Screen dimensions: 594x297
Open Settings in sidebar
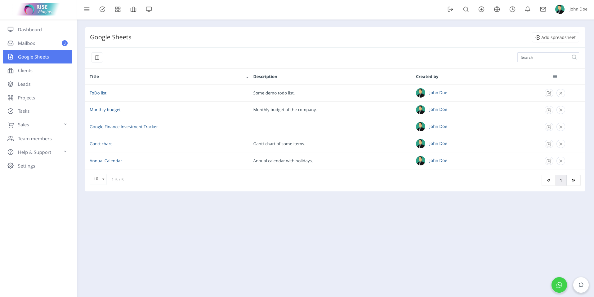[38, 166]
